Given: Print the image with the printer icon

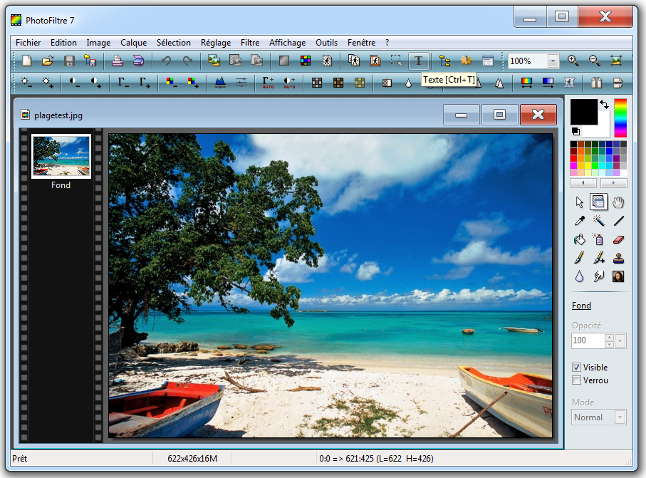Looking at the screenshot, I should point(118,61).
